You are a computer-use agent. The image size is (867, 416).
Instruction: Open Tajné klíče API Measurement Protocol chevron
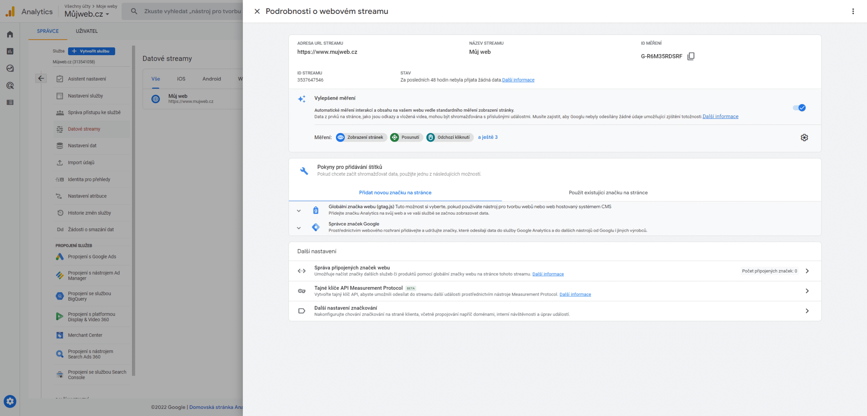807,291
